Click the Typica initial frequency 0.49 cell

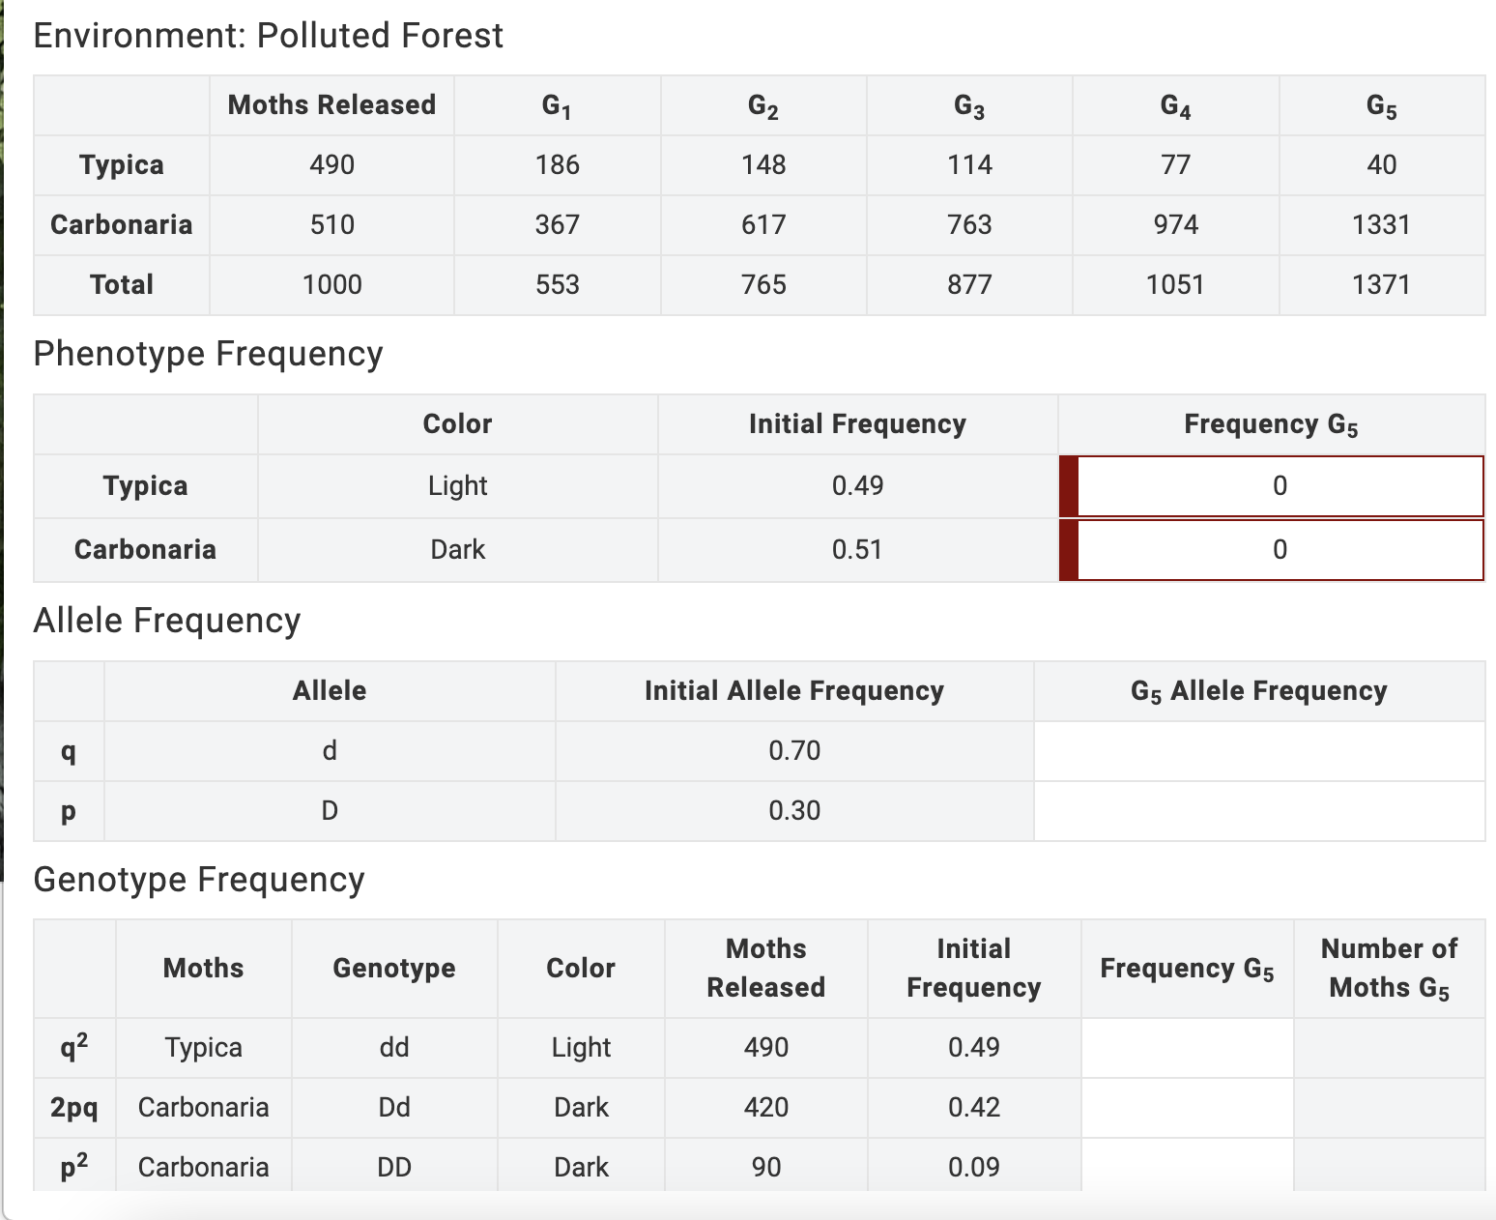[x=857, y=486]
